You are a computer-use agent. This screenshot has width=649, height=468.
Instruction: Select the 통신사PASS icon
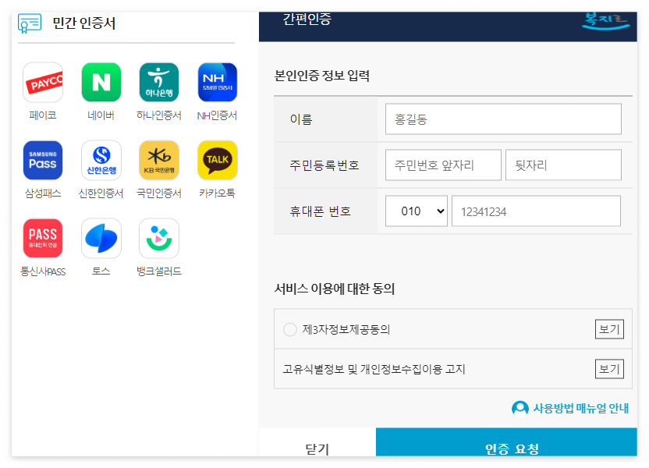43,238
